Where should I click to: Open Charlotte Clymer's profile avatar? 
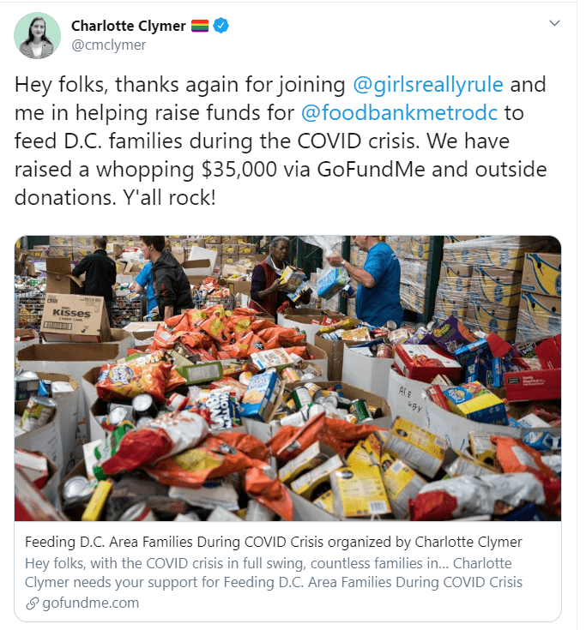click(x=38, y=35)
